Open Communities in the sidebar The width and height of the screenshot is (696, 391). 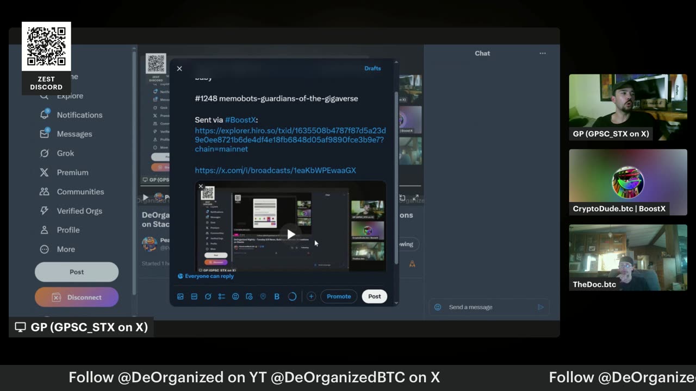(72, 192)
